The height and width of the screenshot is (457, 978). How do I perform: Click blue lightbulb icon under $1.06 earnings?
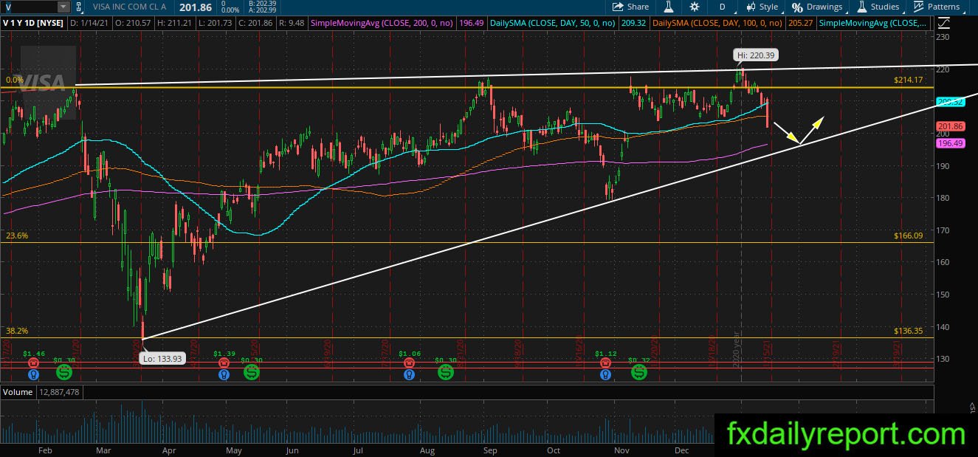409,374
